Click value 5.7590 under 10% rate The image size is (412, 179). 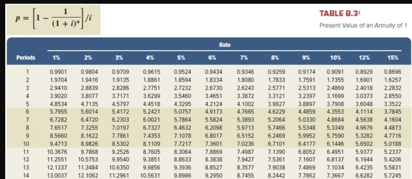click(x=335, y=136)
